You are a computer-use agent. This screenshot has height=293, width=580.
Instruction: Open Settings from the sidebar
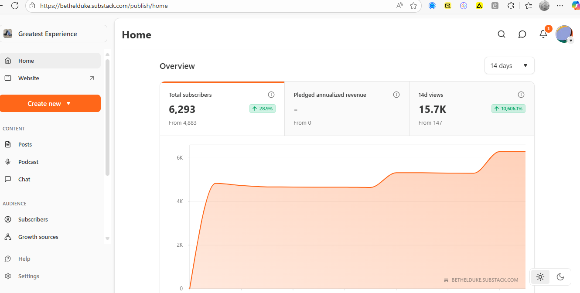28,276
